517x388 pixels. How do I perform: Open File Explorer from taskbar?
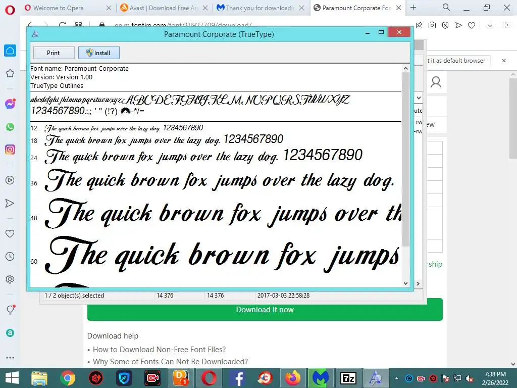(x=39, y=378)
